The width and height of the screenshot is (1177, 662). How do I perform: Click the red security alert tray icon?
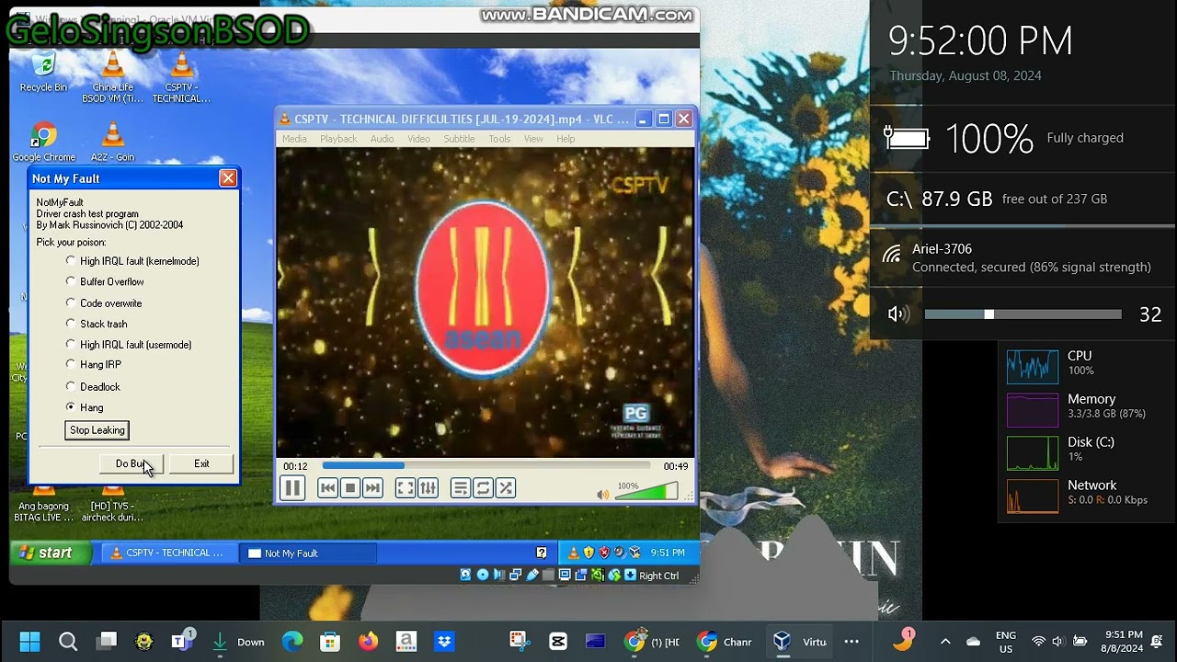click(x=604, y=553)
